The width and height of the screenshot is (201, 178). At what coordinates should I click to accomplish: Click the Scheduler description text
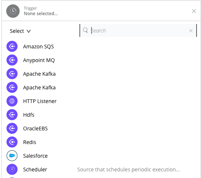pyautogui.click(x=129, y=170)
